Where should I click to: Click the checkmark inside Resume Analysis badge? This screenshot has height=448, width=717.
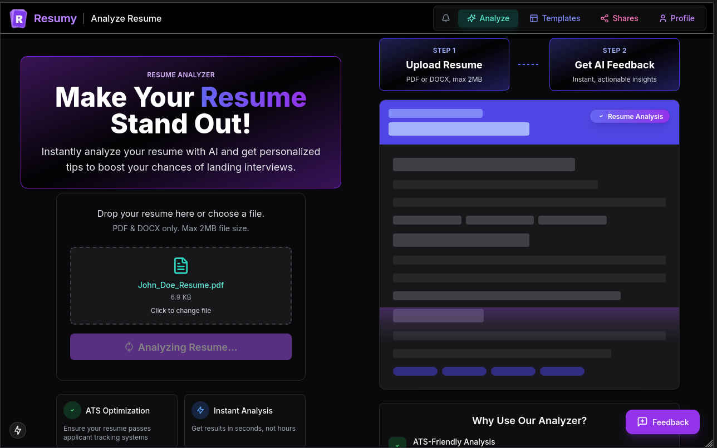(x=600, y=116)
